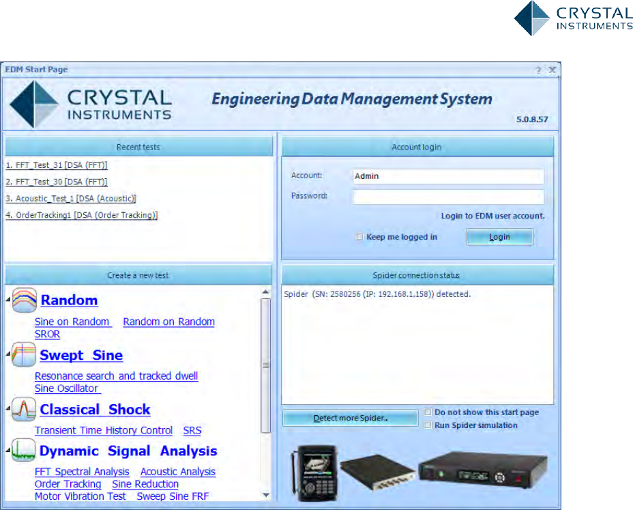Select the SROR test link
Image resolution: width=633 pixels, height=510 pixels.
[x=47, y=335]
